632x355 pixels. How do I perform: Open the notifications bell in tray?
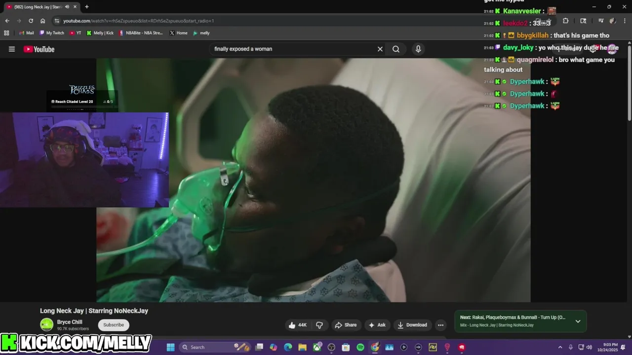[x=623, y=347]
